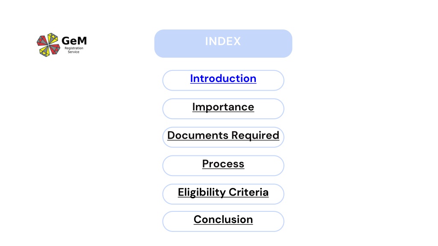Screen dimensions: 438x246
Task: Click the word Documents in third pill
Action: coord(198,135)
